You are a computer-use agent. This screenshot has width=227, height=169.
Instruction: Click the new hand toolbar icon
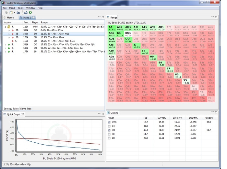click(x=11, y=12)
